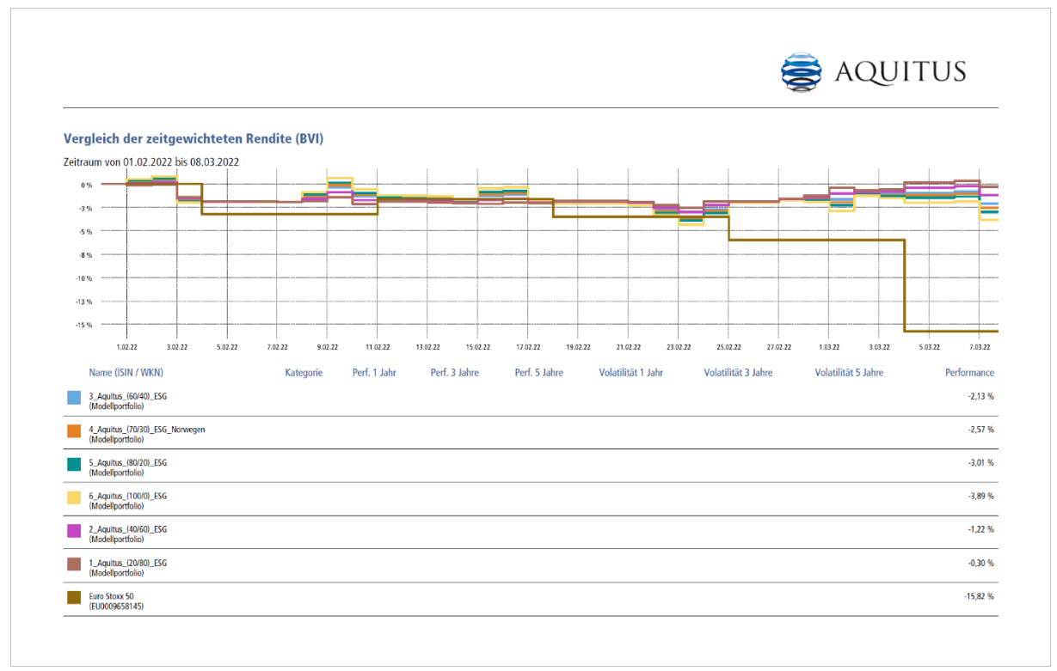The image size is (1057, 671).
Task: Click the Aquitus globe logo icon
Action: tap(801, 72)
